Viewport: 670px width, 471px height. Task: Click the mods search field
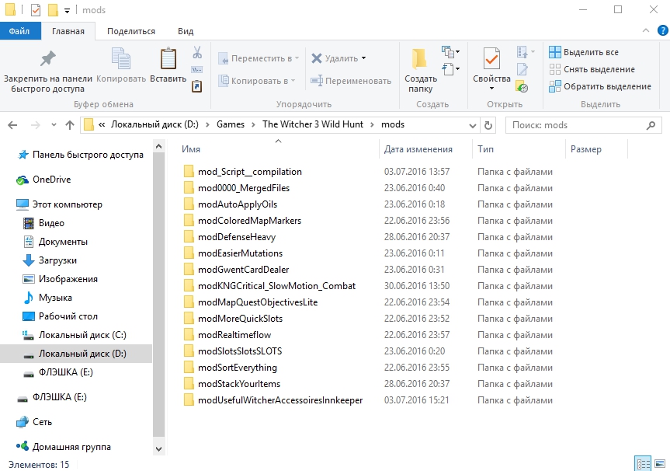click(x=582, y=124)
